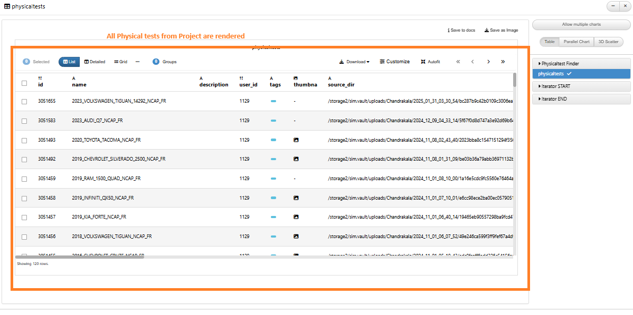Tick checkbox for 2019_KIA_FORTE_NCAP_FR row
This screenshot has height=315, width=633.
tap(24, 218)
